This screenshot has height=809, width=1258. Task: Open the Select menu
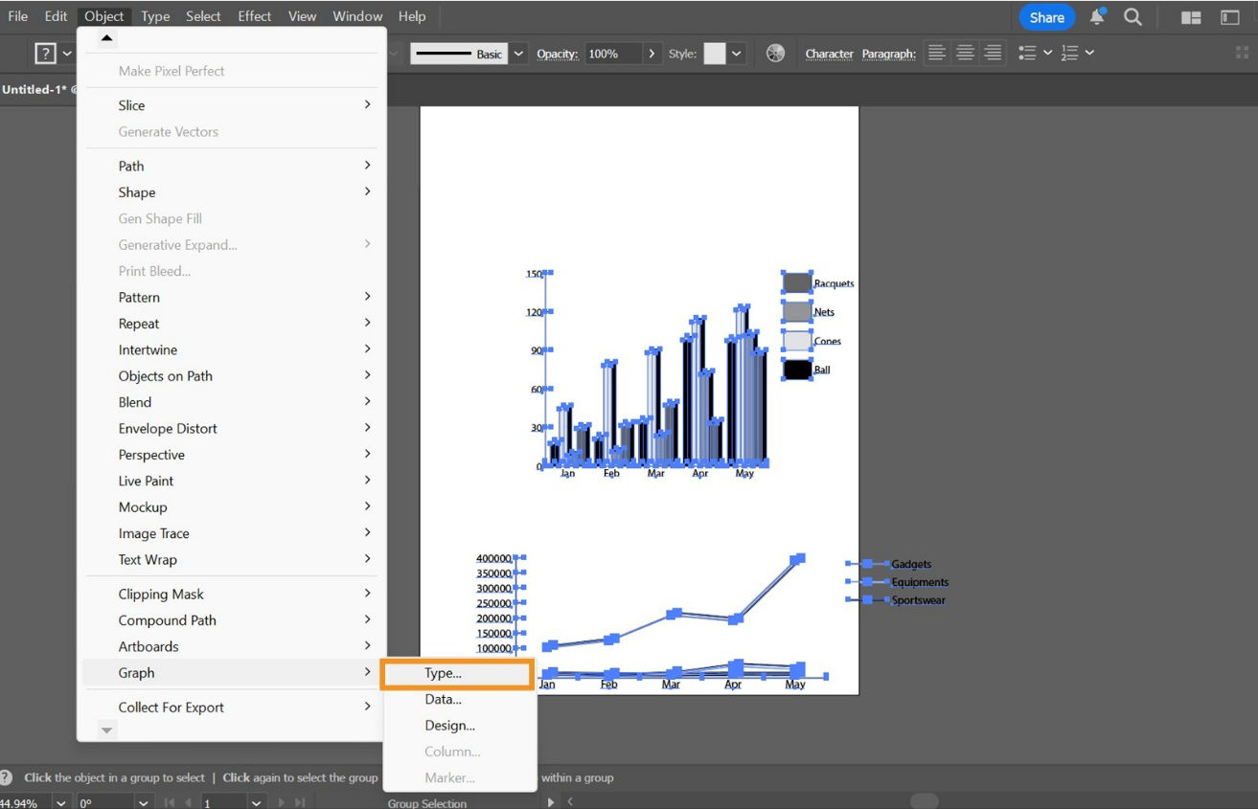[x=202, y=16]
